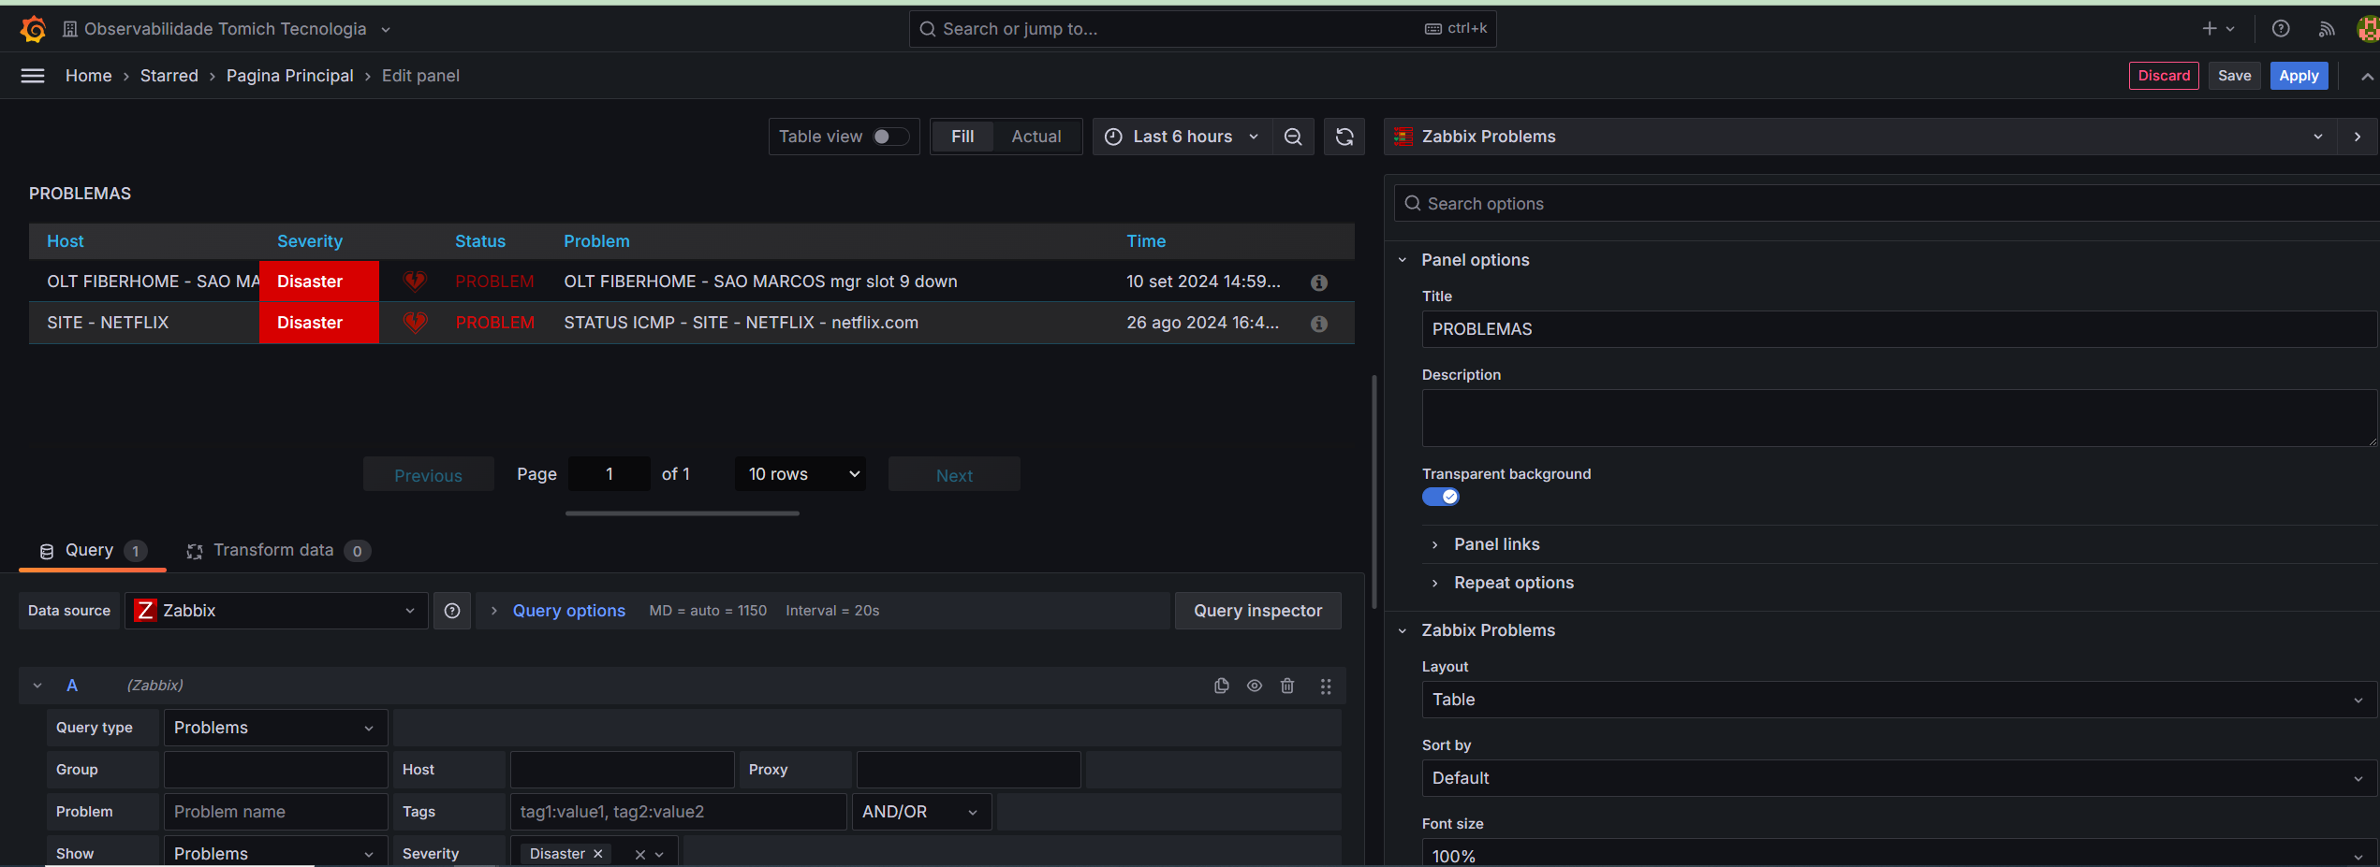Duplicate query A
Screen dimensions: 2380x867
[x=1222, y=686]
